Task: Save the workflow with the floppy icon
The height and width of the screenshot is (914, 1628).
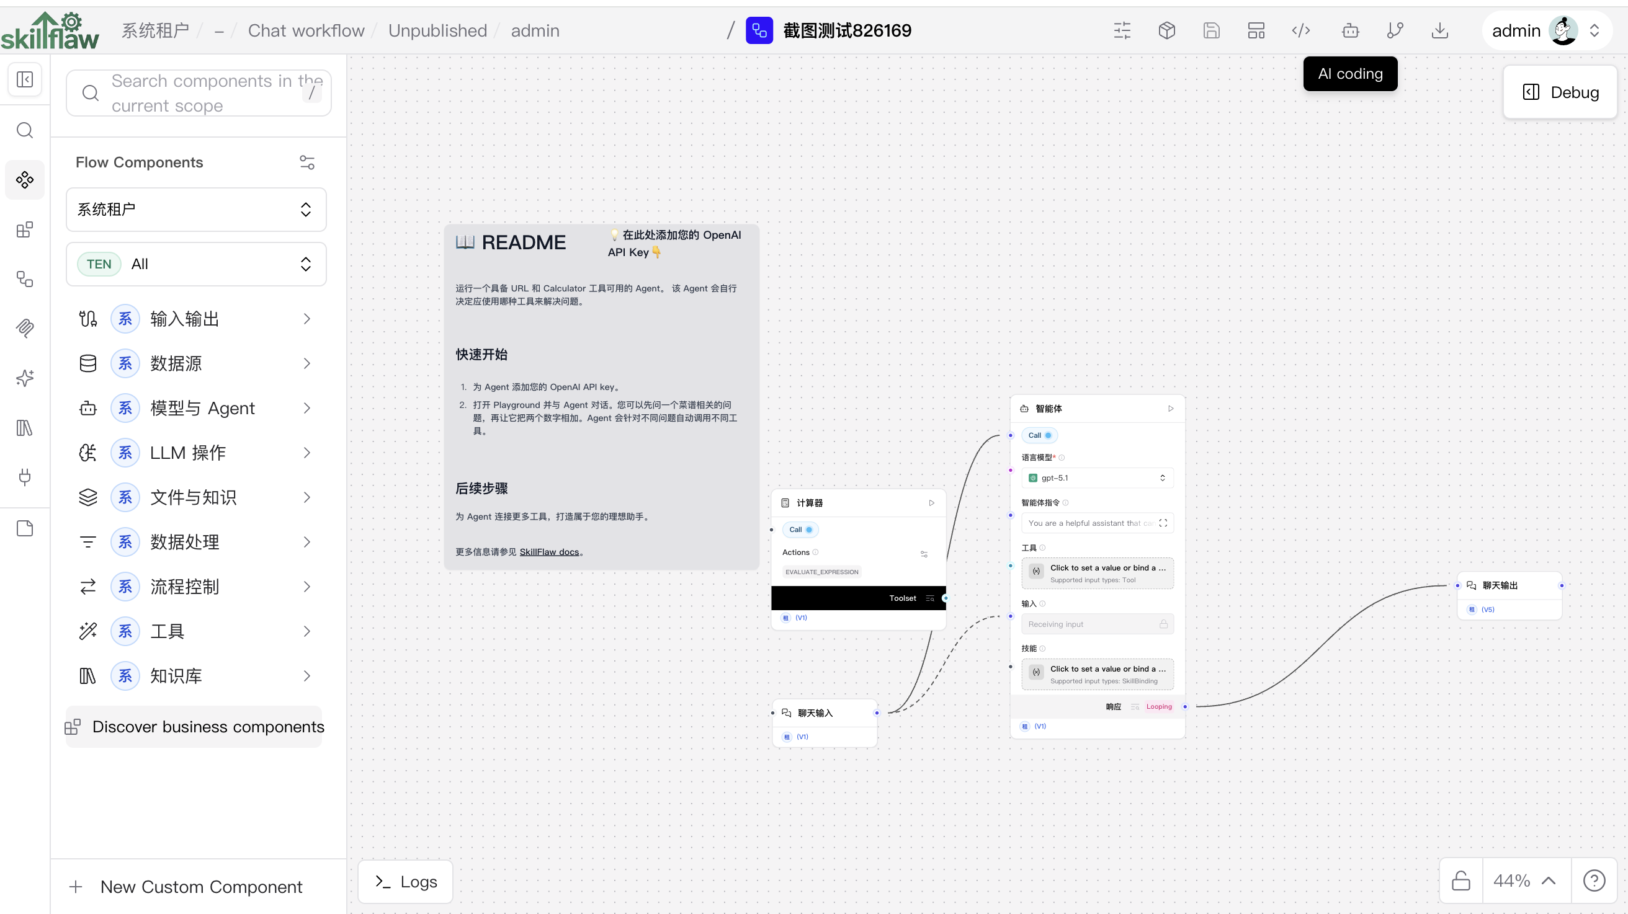Action: tap(1211, 30)
